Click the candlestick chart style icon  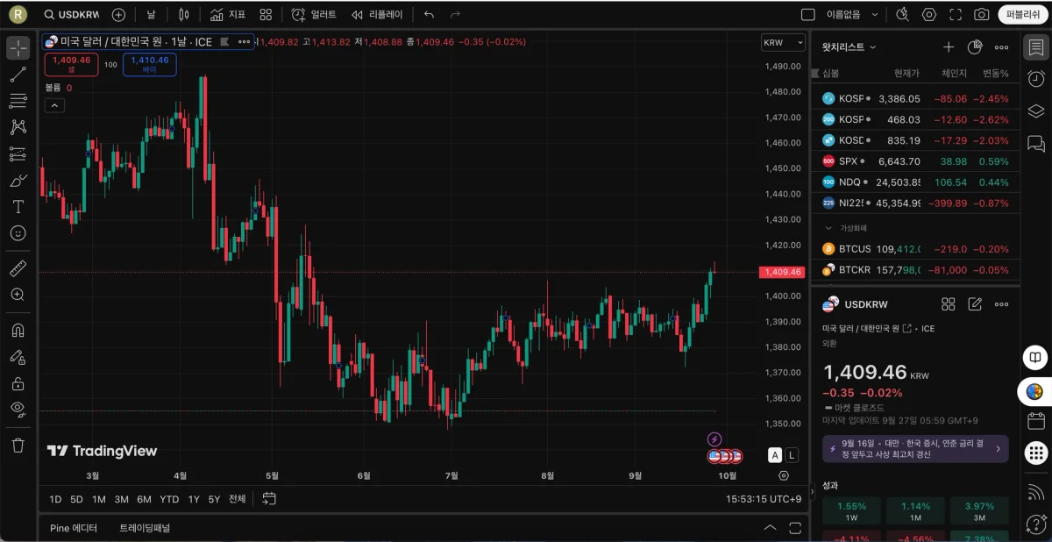coord(183,15)
